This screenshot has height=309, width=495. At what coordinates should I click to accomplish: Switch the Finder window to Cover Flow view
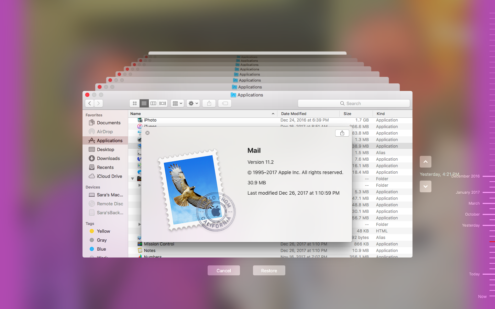tap(163, 103)
